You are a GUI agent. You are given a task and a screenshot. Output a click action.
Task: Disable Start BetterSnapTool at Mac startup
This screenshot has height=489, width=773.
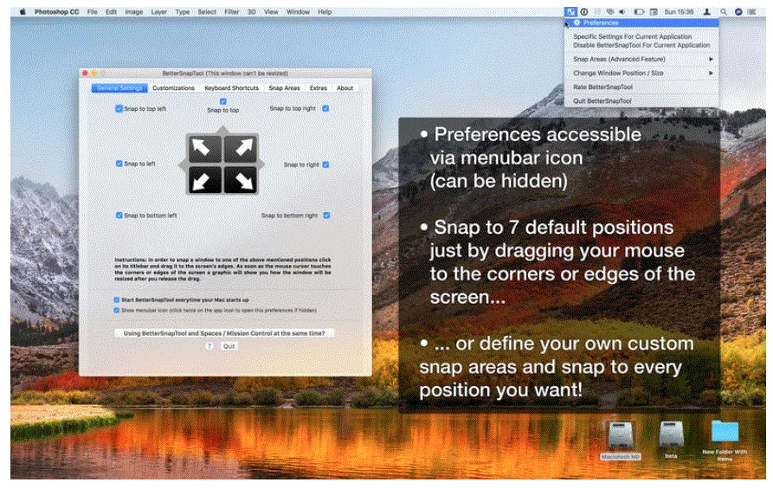tap(117, 299)
